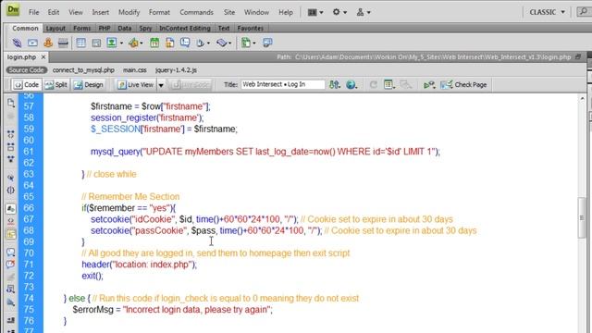Image resolution: width=592 pixels, height=333 pixels.
Task: Insert Hyperlink from Common toolbar
Action: click(x=17, y=43)
